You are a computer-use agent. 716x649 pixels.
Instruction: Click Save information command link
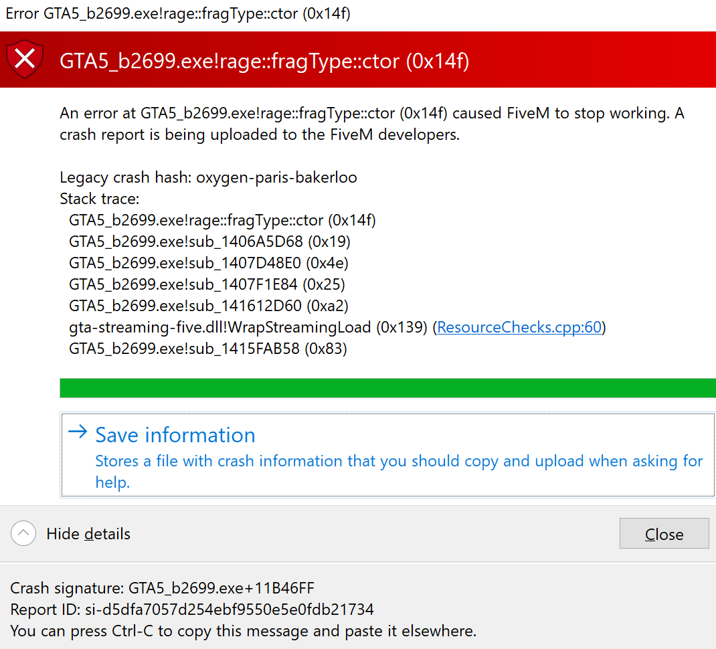click(387, 456)
